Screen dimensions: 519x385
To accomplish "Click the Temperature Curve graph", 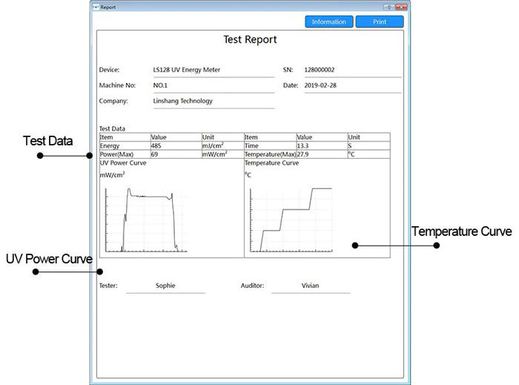I will pyautogui.click(x=291, y=220).
